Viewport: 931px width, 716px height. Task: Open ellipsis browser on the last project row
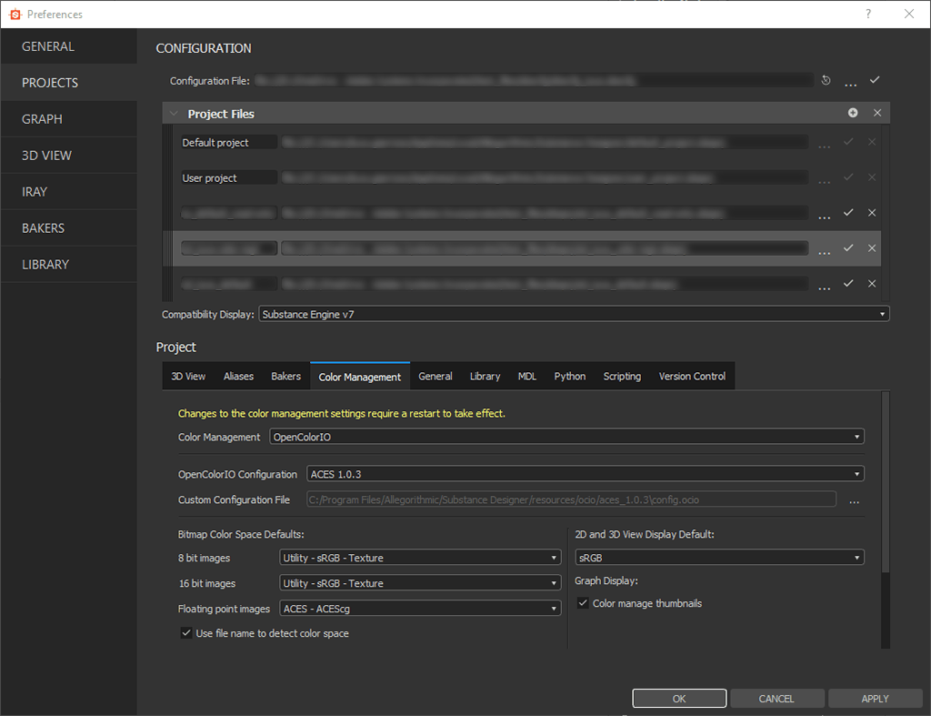(824, 283)
